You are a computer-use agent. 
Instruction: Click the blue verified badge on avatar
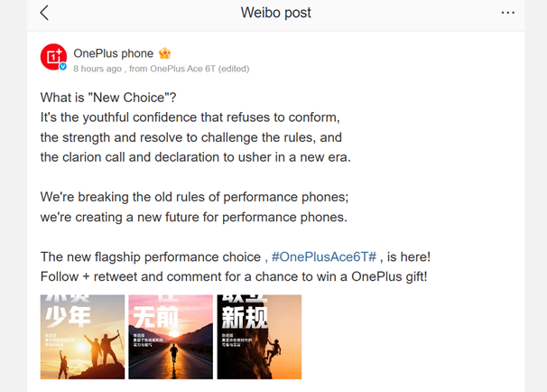click(x=63, y=67)
